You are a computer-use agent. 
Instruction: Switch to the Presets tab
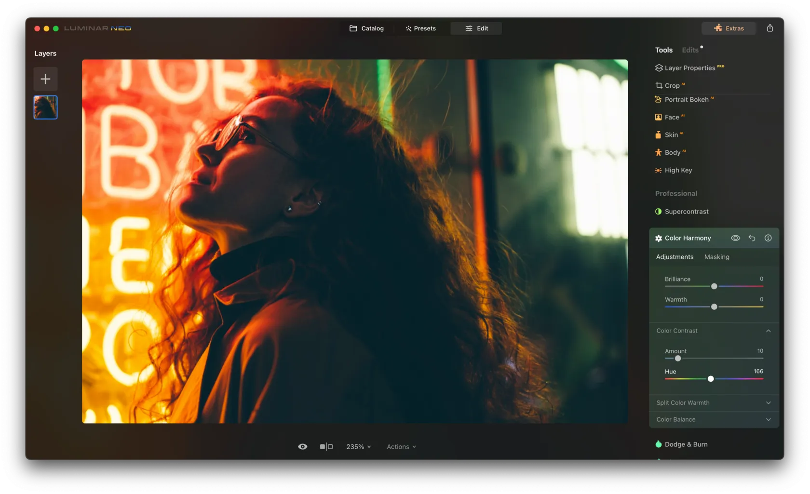click(420, 28)
